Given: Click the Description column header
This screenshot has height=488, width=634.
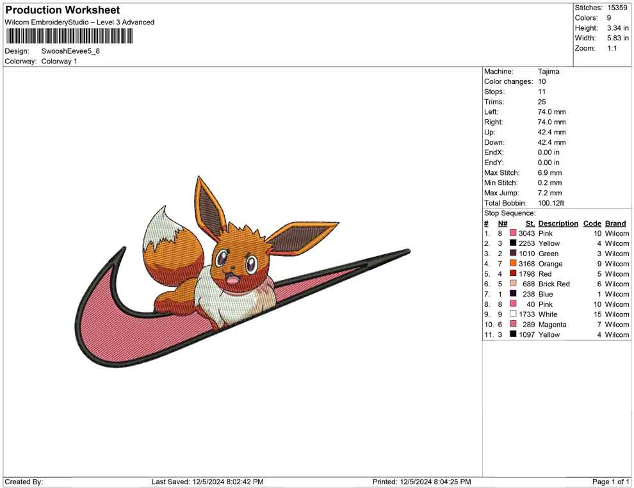Looking at the screenshot, I should (x=558, y=224).
